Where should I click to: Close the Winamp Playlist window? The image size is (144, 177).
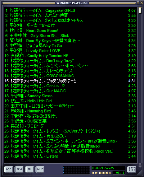coord(141,3)
